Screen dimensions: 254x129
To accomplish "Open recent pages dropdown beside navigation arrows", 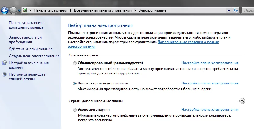I will tap(19, 10).
